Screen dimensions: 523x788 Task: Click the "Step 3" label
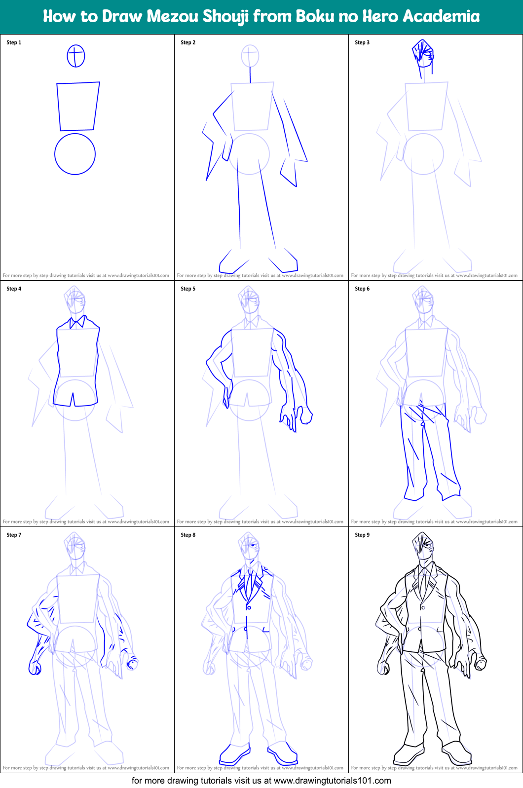tap(362, 42)
